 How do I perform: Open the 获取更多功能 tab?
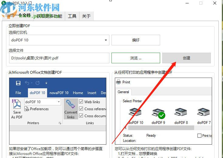tap(49, 16)
